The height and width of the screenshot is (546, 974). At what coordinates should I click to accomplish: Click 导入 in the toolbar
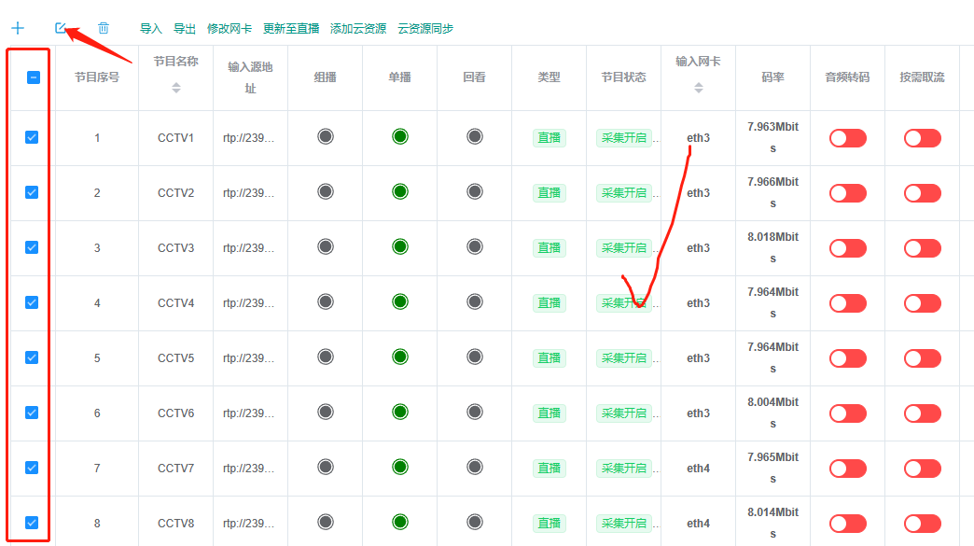[x=151, y=29]
